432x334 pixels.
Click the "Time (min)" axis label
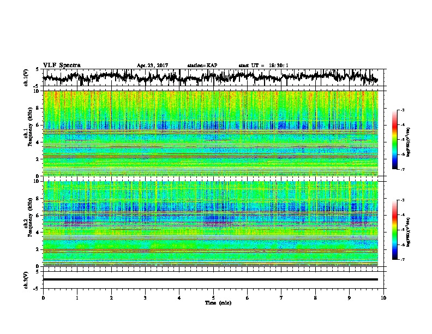(218, 303)
